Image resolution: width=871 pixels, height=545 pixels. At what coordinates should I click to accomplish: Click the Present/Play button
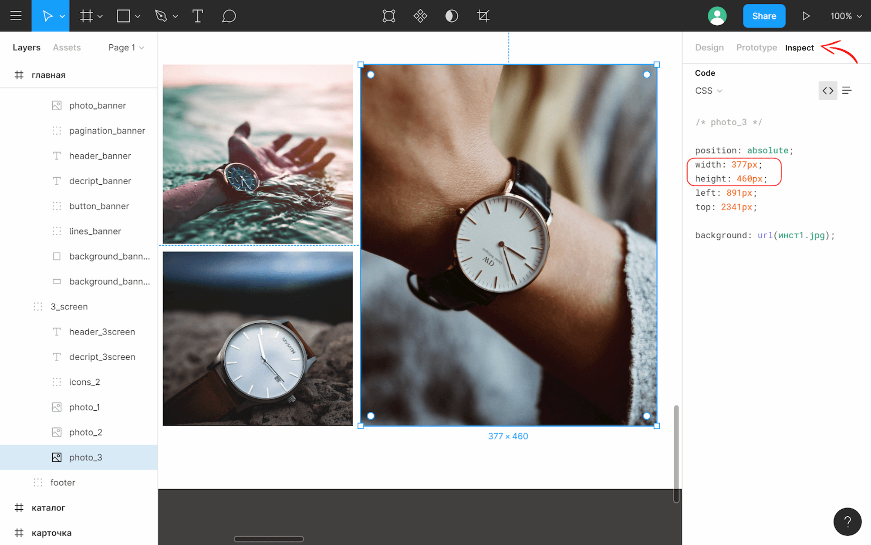(806, 16)
